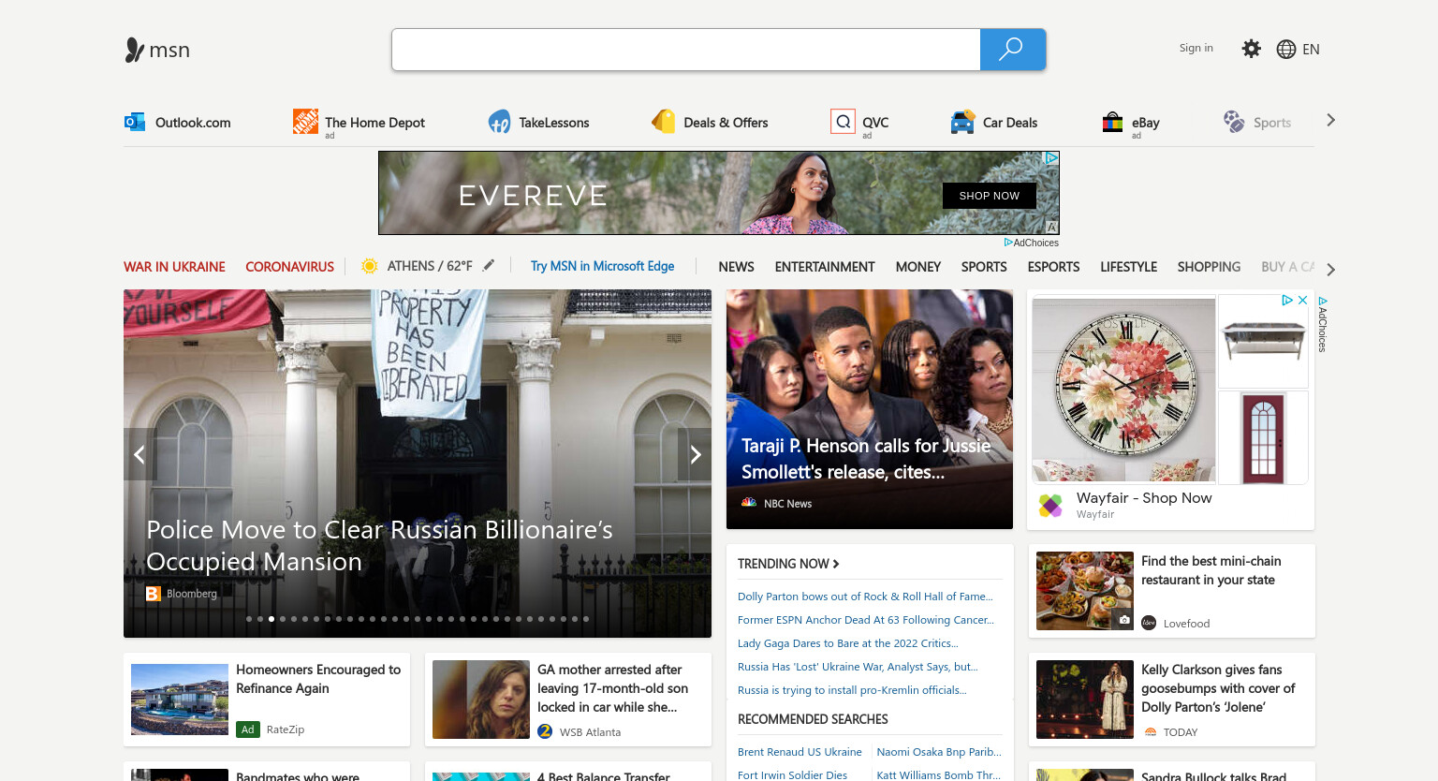Image resolution: width=1438 pixels, height=781 pixels.
Task: Click AdChoices triangle icon on Wayfair ad
Action: (x=1287, y=300)
